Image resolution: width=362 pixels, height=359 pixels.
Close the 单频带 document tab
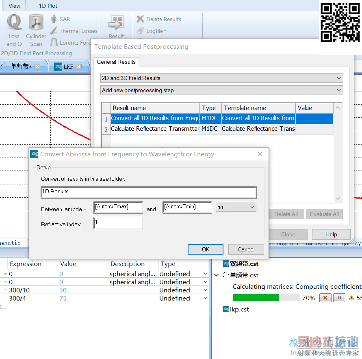(x=37, y=67)
